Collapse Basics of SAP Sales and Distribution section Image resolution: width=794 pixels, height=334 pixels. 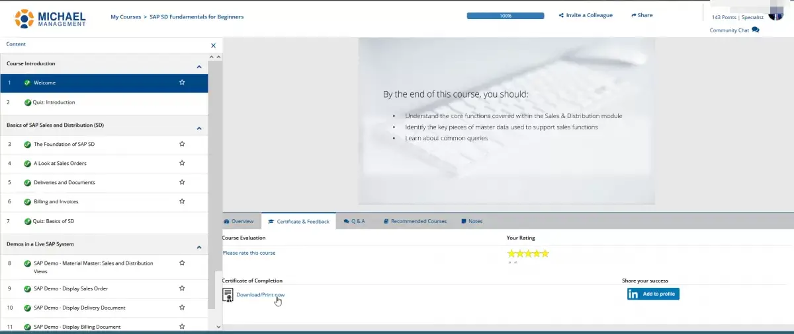(199, 128)
